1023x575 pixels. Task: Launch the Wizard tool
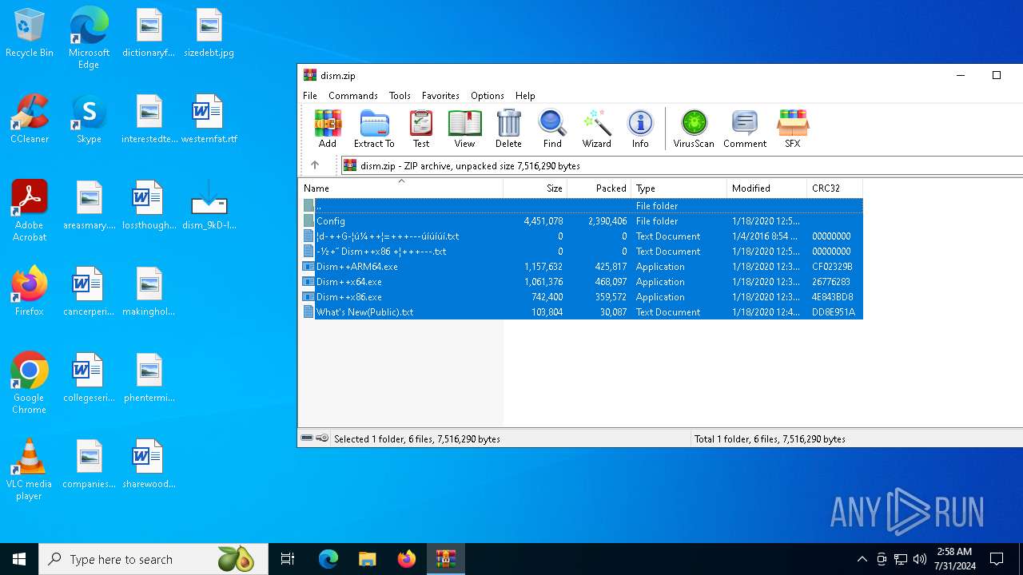[x=596, y=129]
